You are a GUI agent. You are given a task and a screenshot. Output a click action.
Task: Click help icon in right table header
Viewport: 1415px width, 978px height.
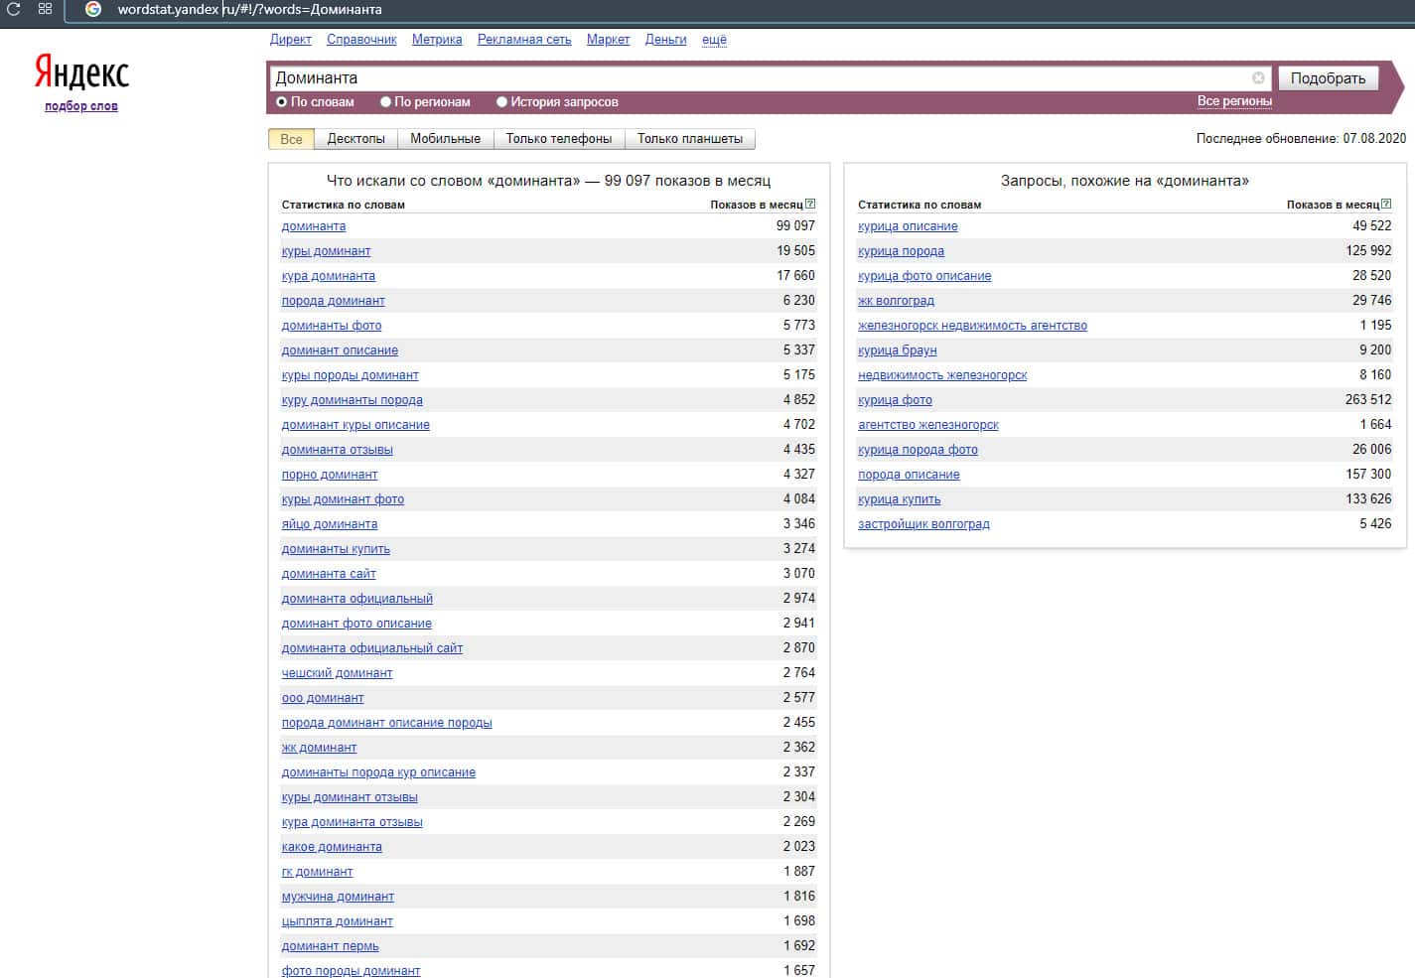coord(1386,205)
